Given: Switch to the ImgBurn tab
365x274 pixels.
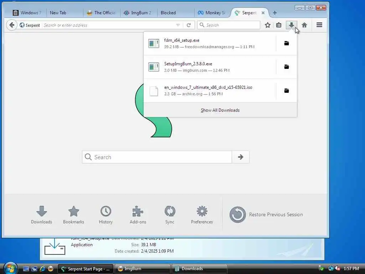Looking at the screenshot, I should [139, 13].
